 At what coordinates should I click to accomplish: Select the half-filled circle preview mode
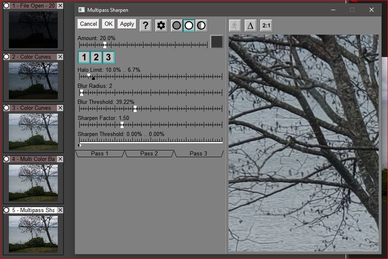pyautogui.click(x=201, y=25)
